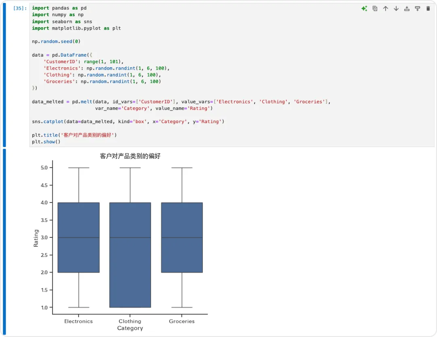Click the Electronics x-axis tick label
The width and height of the screenshot is (437, 337).
click(x=78, y=321)
